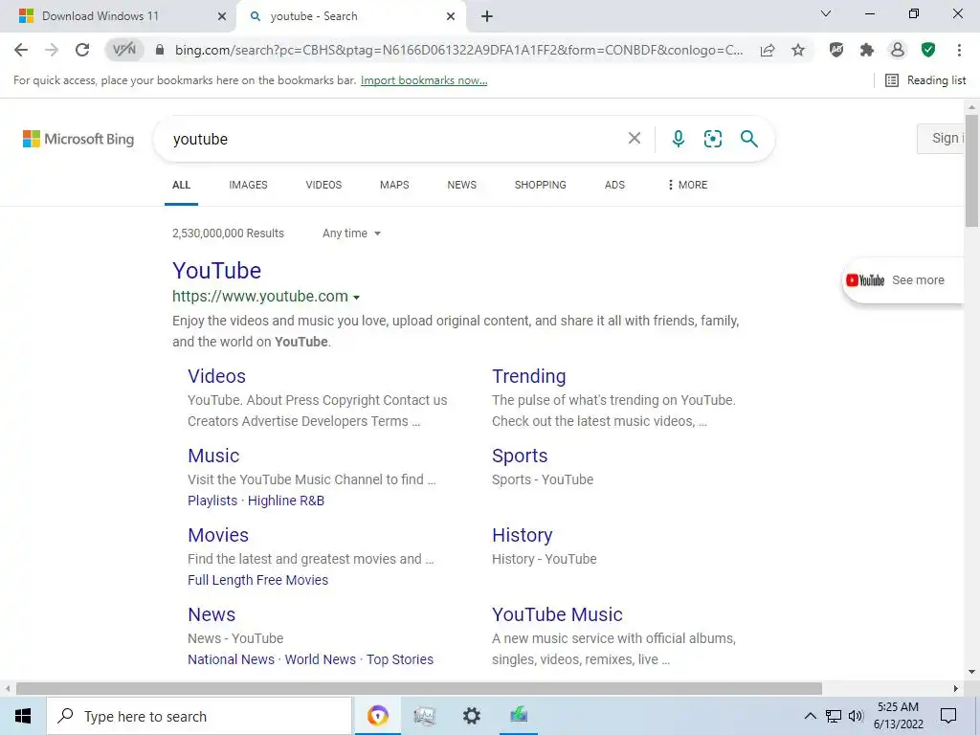Bookmark this page with the star
This screenshot has height=735, width=980.
point(798,50)
